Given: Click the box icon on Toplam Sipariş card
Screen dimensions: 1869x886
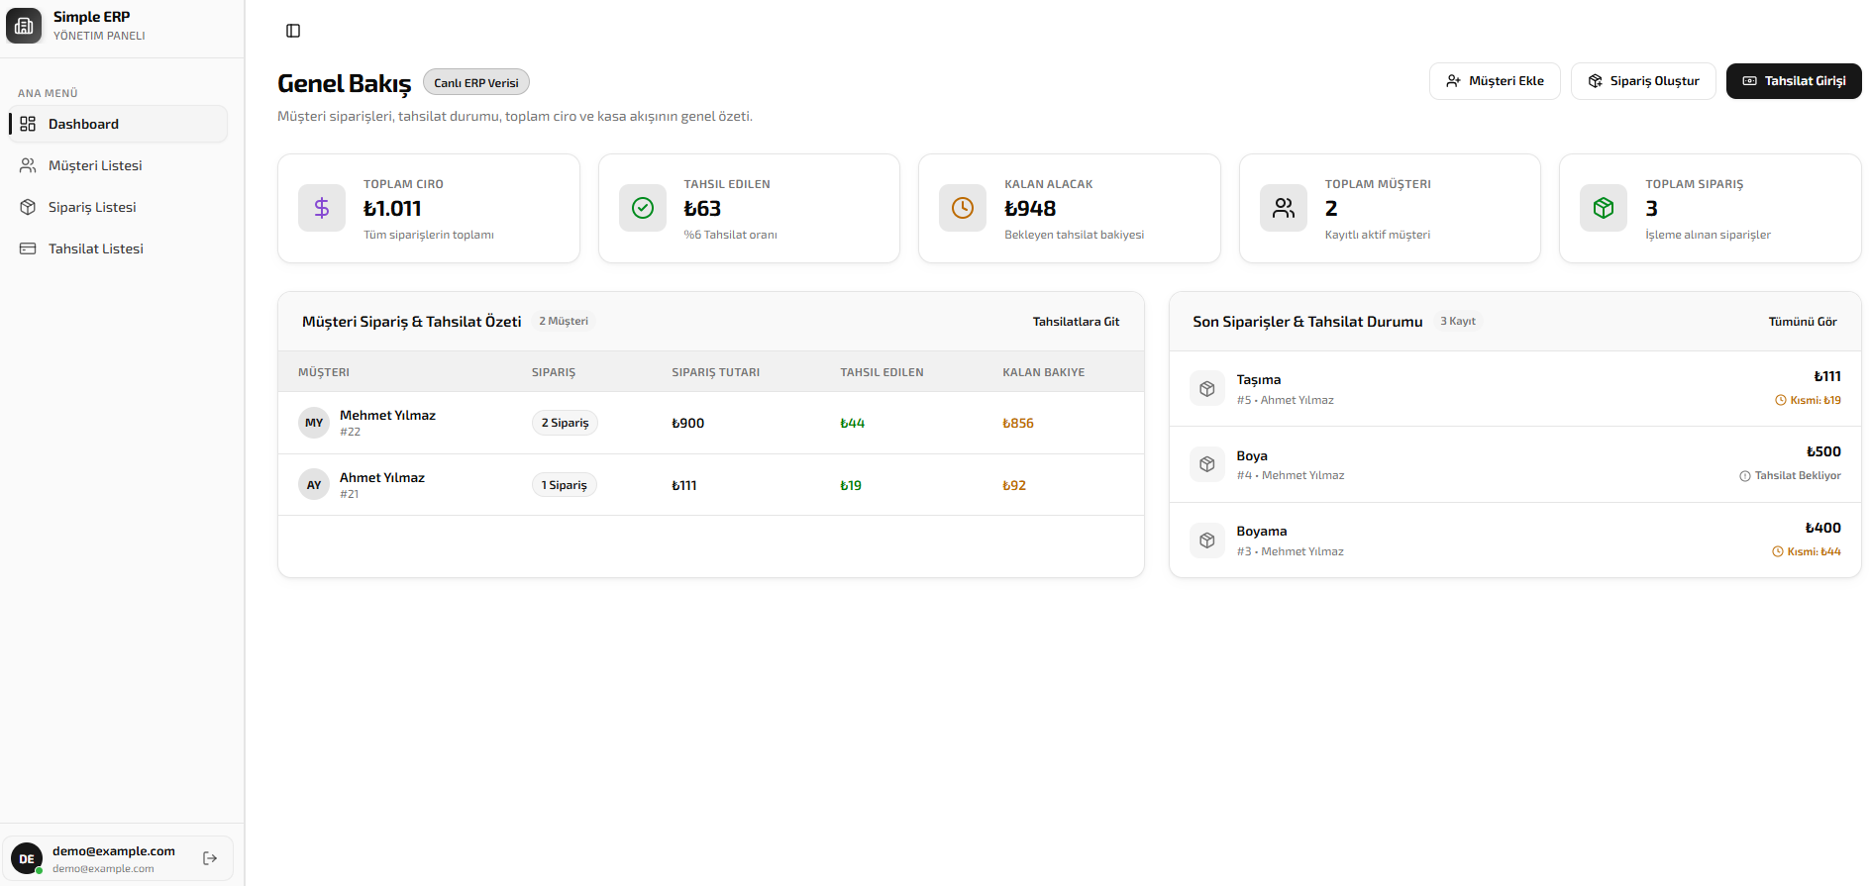Looking at the screenshot, I should point(1604,208).
